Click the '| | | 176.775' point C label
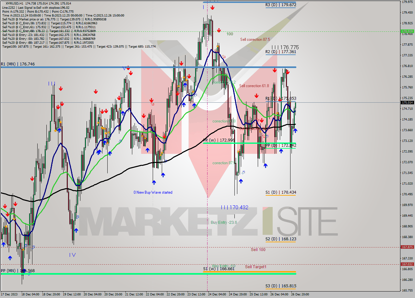Viewport: 415px width, 298px height. pyautogui.click(x=285, y=47)
